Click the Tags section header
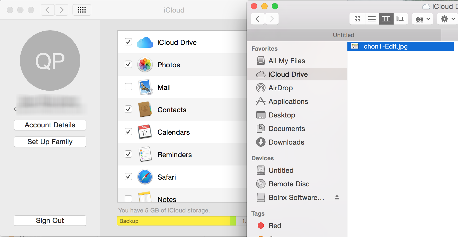Viewport: 458px width, 237px height. (258, 214)
